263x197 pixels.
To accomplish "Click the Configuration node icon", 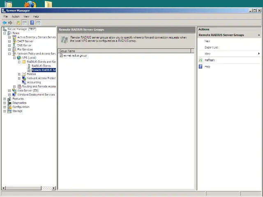I will [9, 107].
